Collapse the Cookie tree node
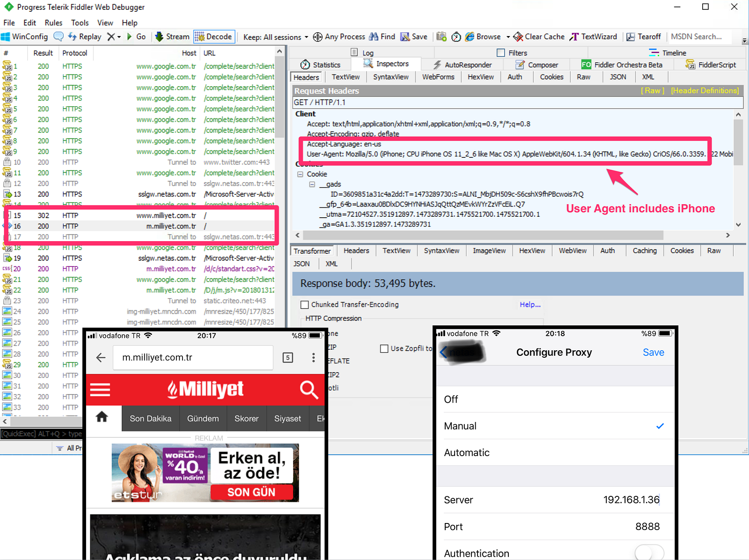 [x=300, y=174]
